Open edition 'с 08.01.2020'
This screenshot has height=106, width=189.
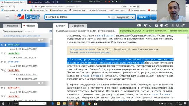[x=14, y=62]
